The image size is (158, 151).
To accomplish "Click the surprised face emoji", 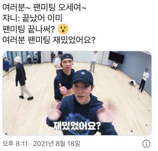I will (63, 29).
